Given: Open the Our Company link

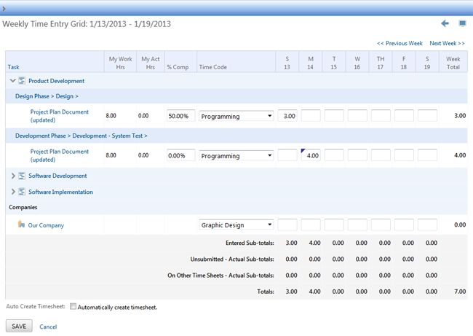Looking at the screenshot, I should tap(46, 225).
